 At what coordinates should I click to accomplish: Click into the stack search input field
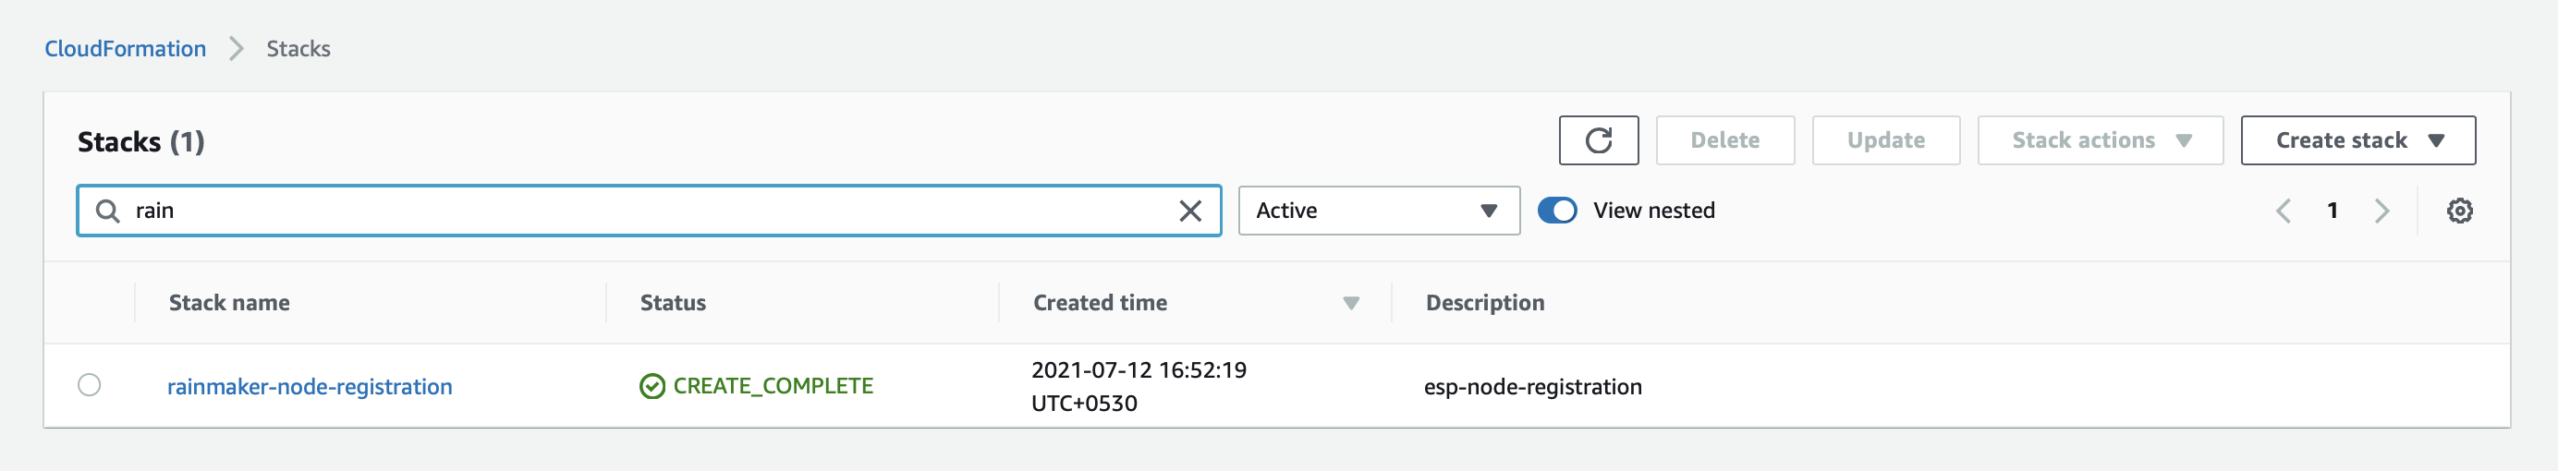tap(645, 211)
